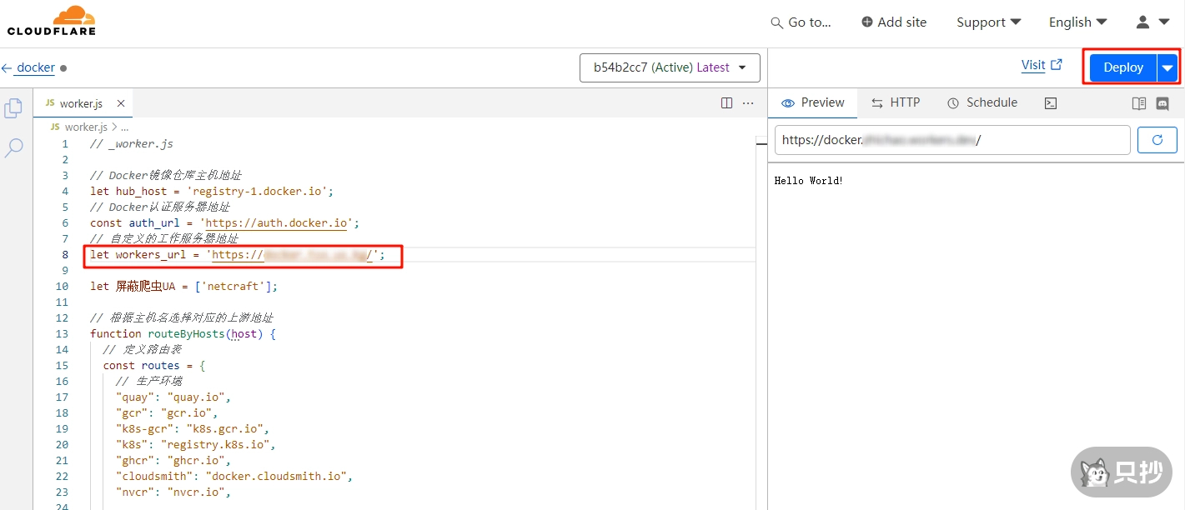The width and height of the screenshot is (1185, 510).
Task: Open the Explorer files icon in sidebar
Action: [x=13, y=108]
